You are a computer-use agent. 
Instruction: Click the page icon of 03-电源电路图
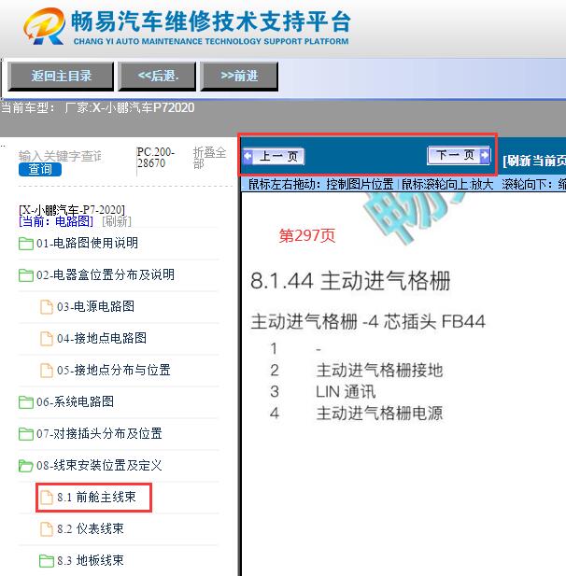47,307
